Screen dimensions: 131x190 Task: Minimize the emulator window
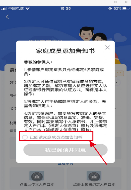tap(104, 2)
